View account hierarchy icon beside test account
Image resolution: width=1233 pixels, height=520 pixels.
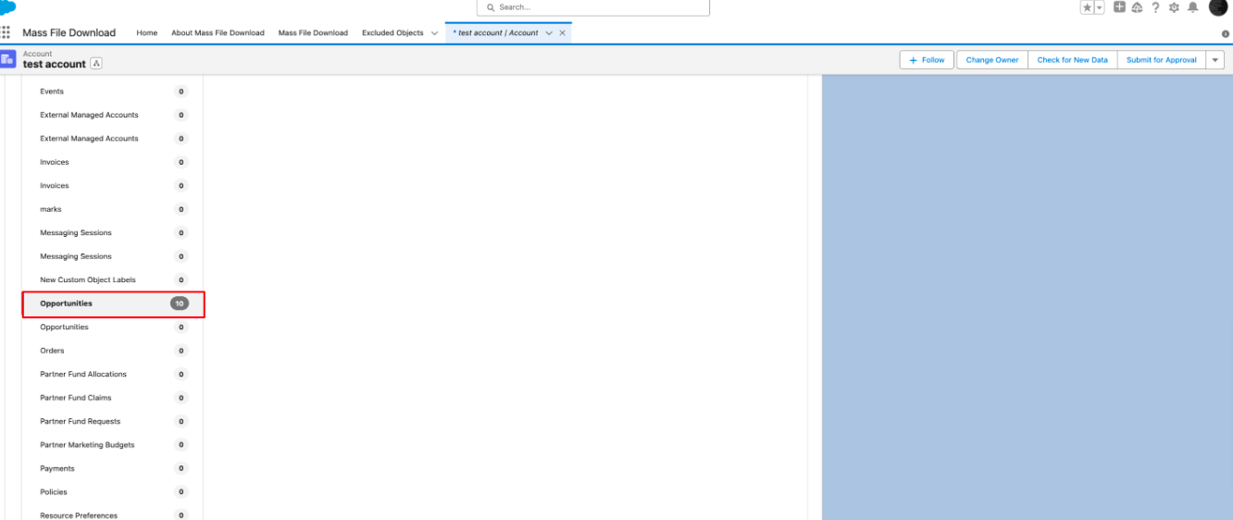click(96, 64)
